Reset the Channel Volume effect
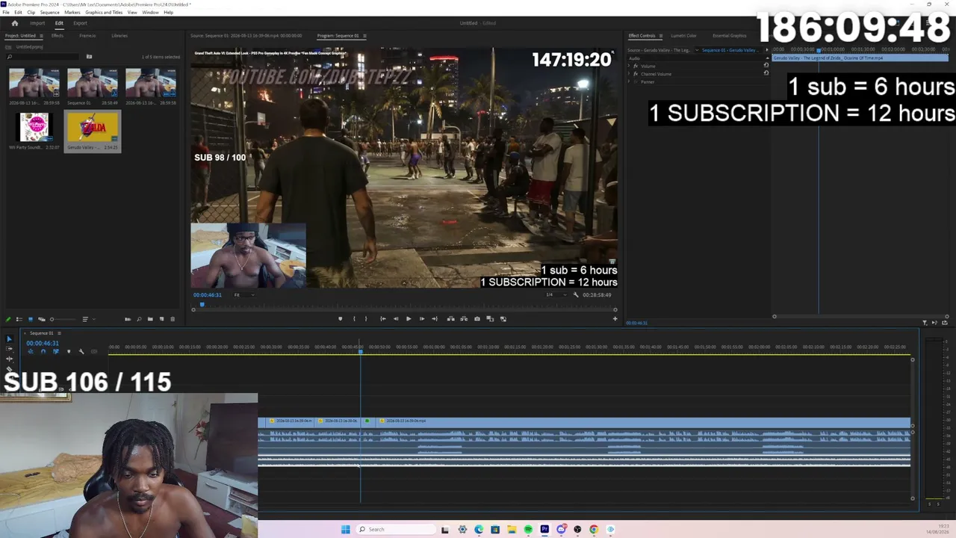956x538 pixels. [766, 73]
